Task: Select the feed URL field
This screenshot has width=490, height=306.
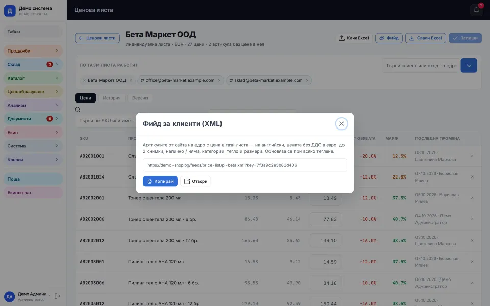Action: point(244,165)
